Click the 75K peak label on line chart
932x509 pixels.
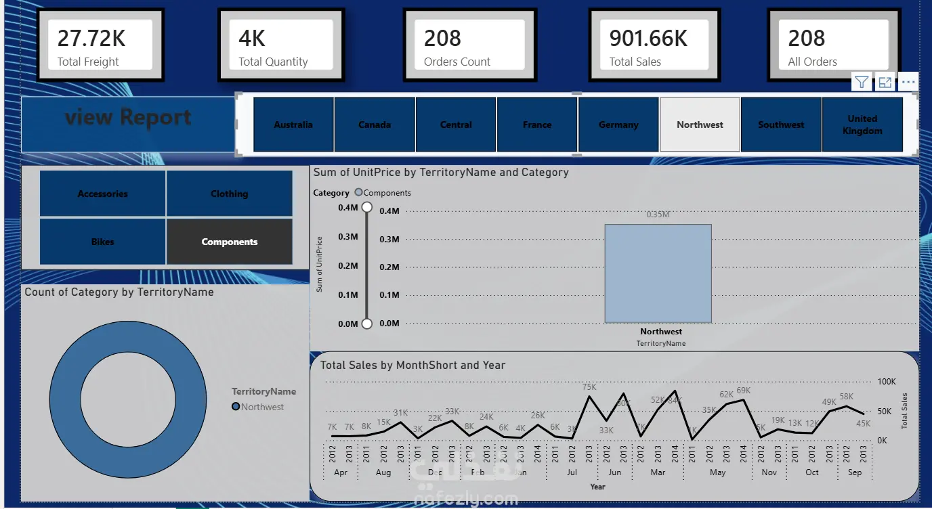tap(589, 387)
